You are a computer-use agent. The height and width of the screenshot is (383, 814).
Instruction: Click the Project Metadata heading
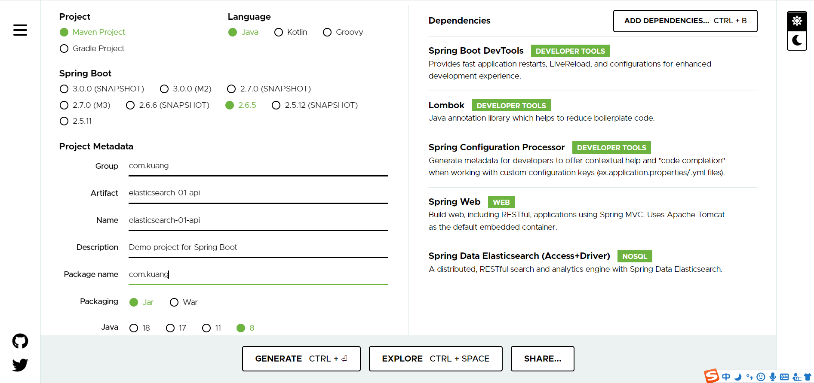click(96, 146)
